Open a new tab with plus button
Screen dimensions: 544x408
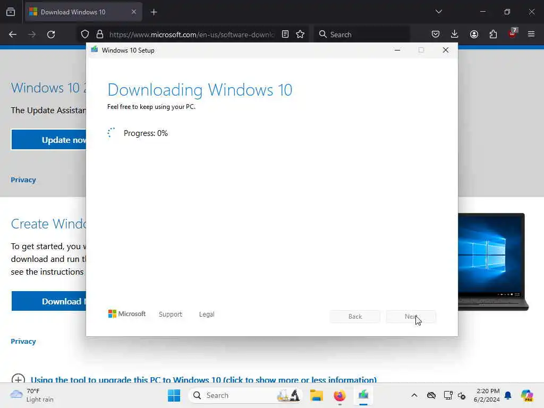pos(154,12)
